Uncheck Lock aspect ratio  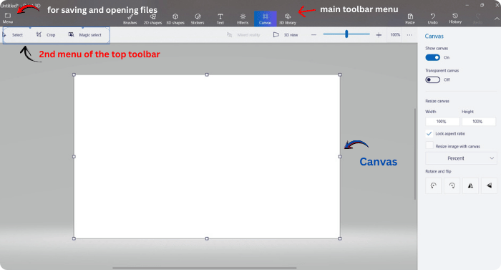coord(429,133)
